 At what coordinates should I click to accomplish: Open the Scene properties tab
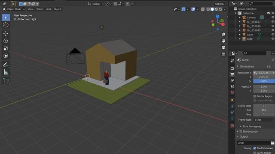click(232, 86)
